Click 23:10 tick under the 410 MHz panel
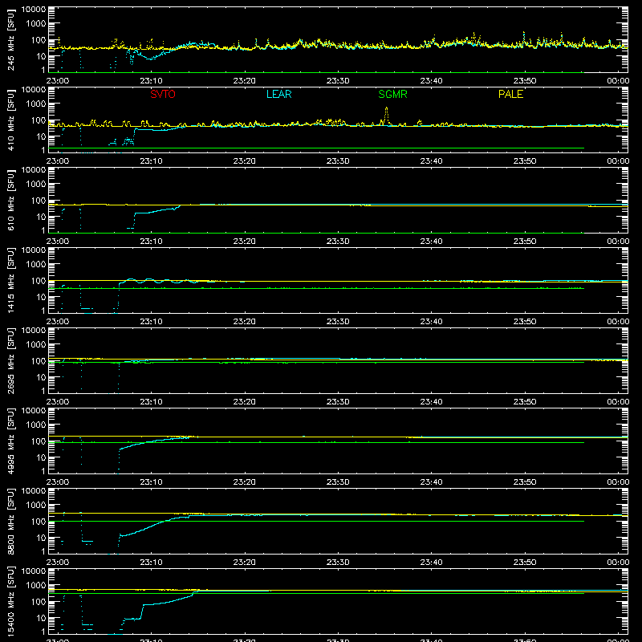642x642 pixels. (x=151, y=161)
